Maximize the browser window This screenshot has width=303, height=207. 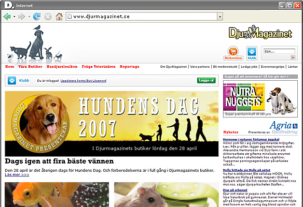coord(290,5)
